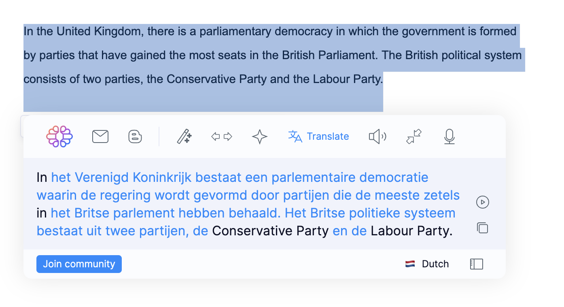Click the blue phrase "Het Britse politieke systeem"
Image resolution: width=564 pixels, height=307 pixels.
(x=370, y=213)
